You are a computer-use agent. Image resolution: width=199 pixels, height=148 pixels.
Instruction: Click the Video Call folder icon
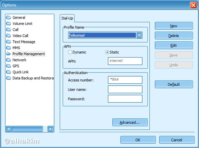pyautogui.click(x=8, y=36)
